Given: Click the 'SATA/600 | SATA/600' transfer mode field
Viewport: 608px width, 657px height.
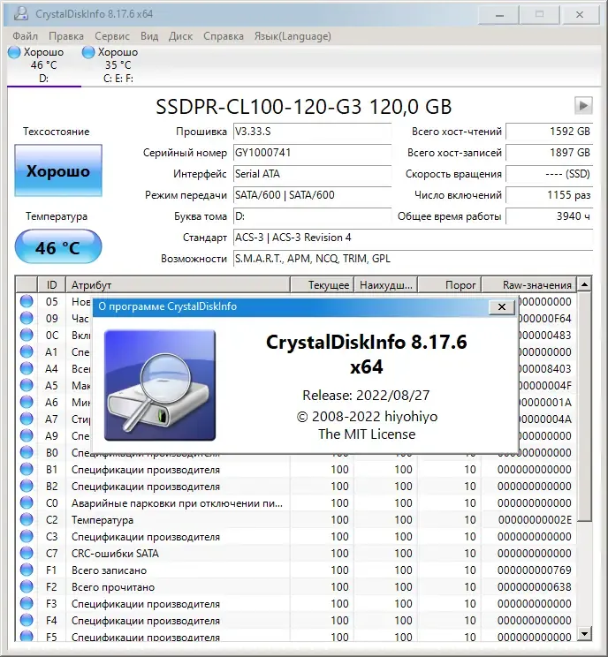Looking at the screenshot, I should pos(312,195).
